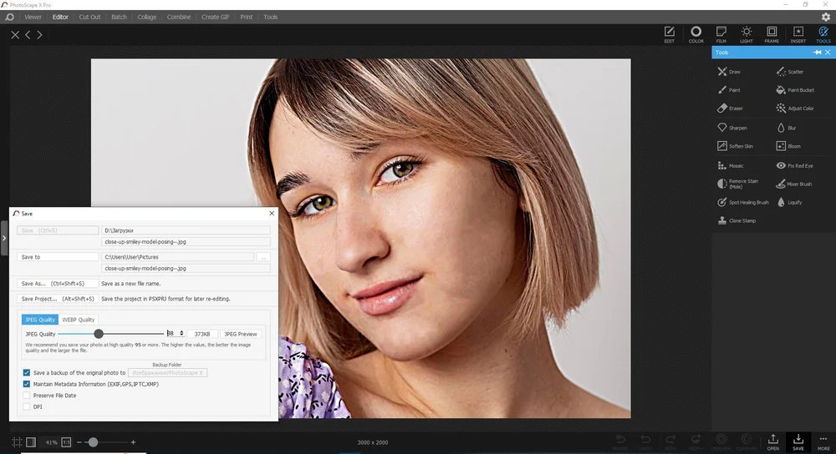836x454 pixels.
Task: Select the Sharpen tool
Action: pos(732,128)
